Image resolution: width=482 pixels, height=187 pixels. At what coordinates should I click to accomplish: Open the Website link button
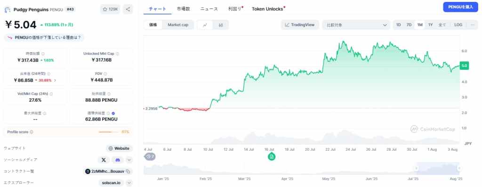[119, 148]
